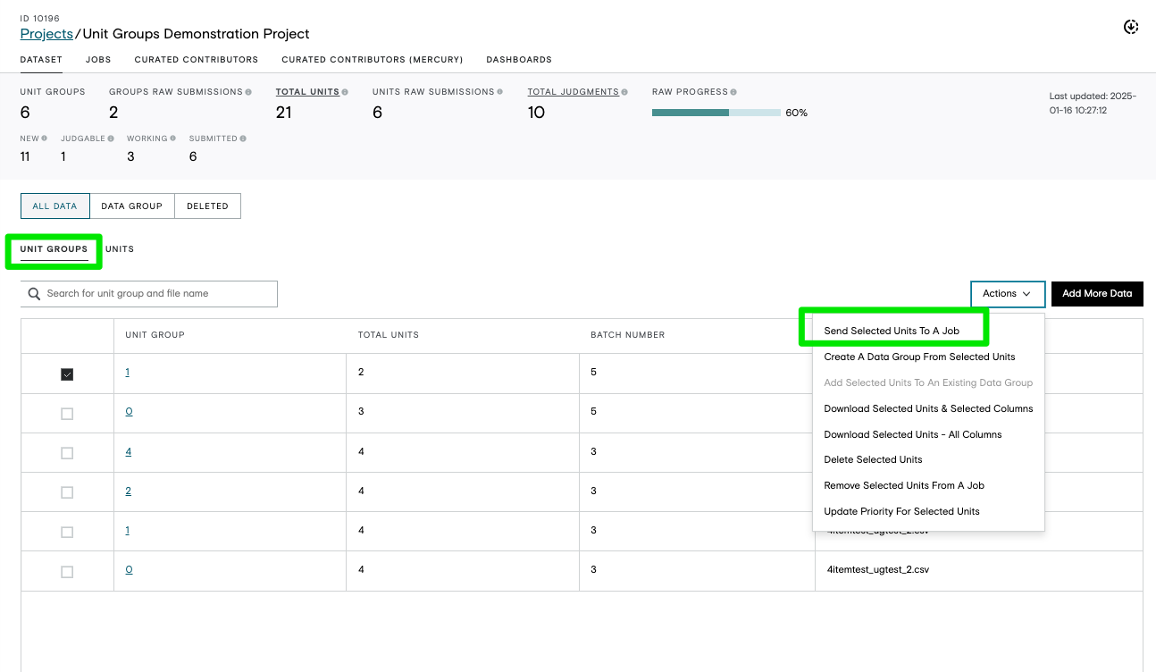
Task: Open unit group 0 link in batch 5 row
Action: point(129,411)
